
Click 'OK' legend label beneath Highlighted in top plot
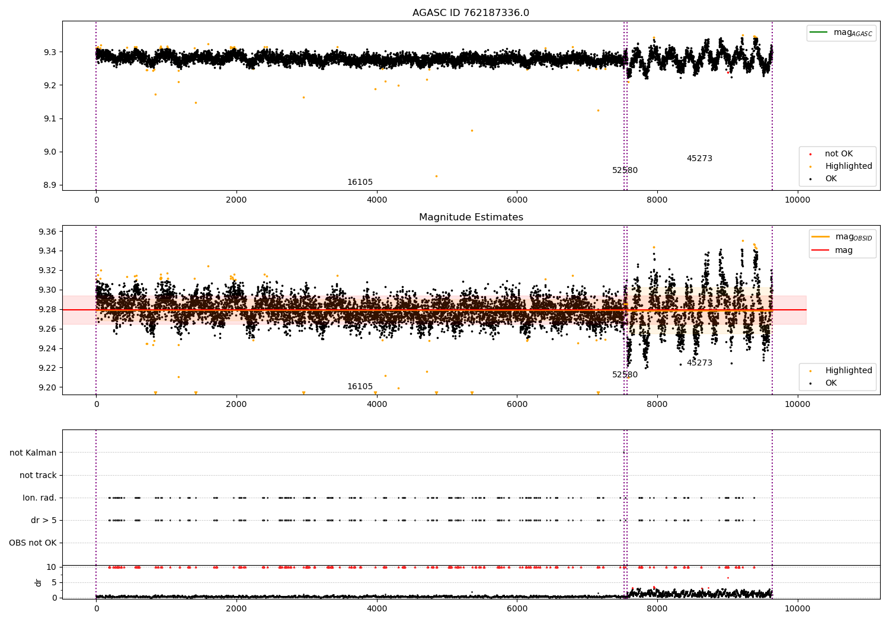831,179
